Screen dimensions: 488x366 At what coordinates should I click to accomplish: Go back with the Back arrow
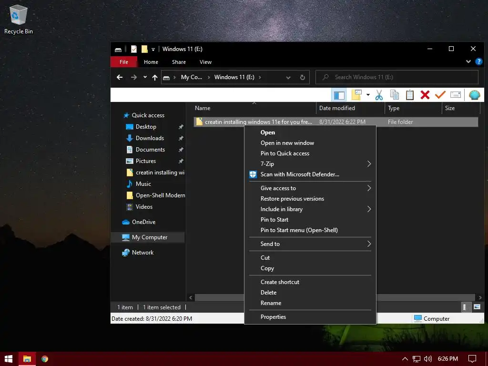tap(120, 77)
